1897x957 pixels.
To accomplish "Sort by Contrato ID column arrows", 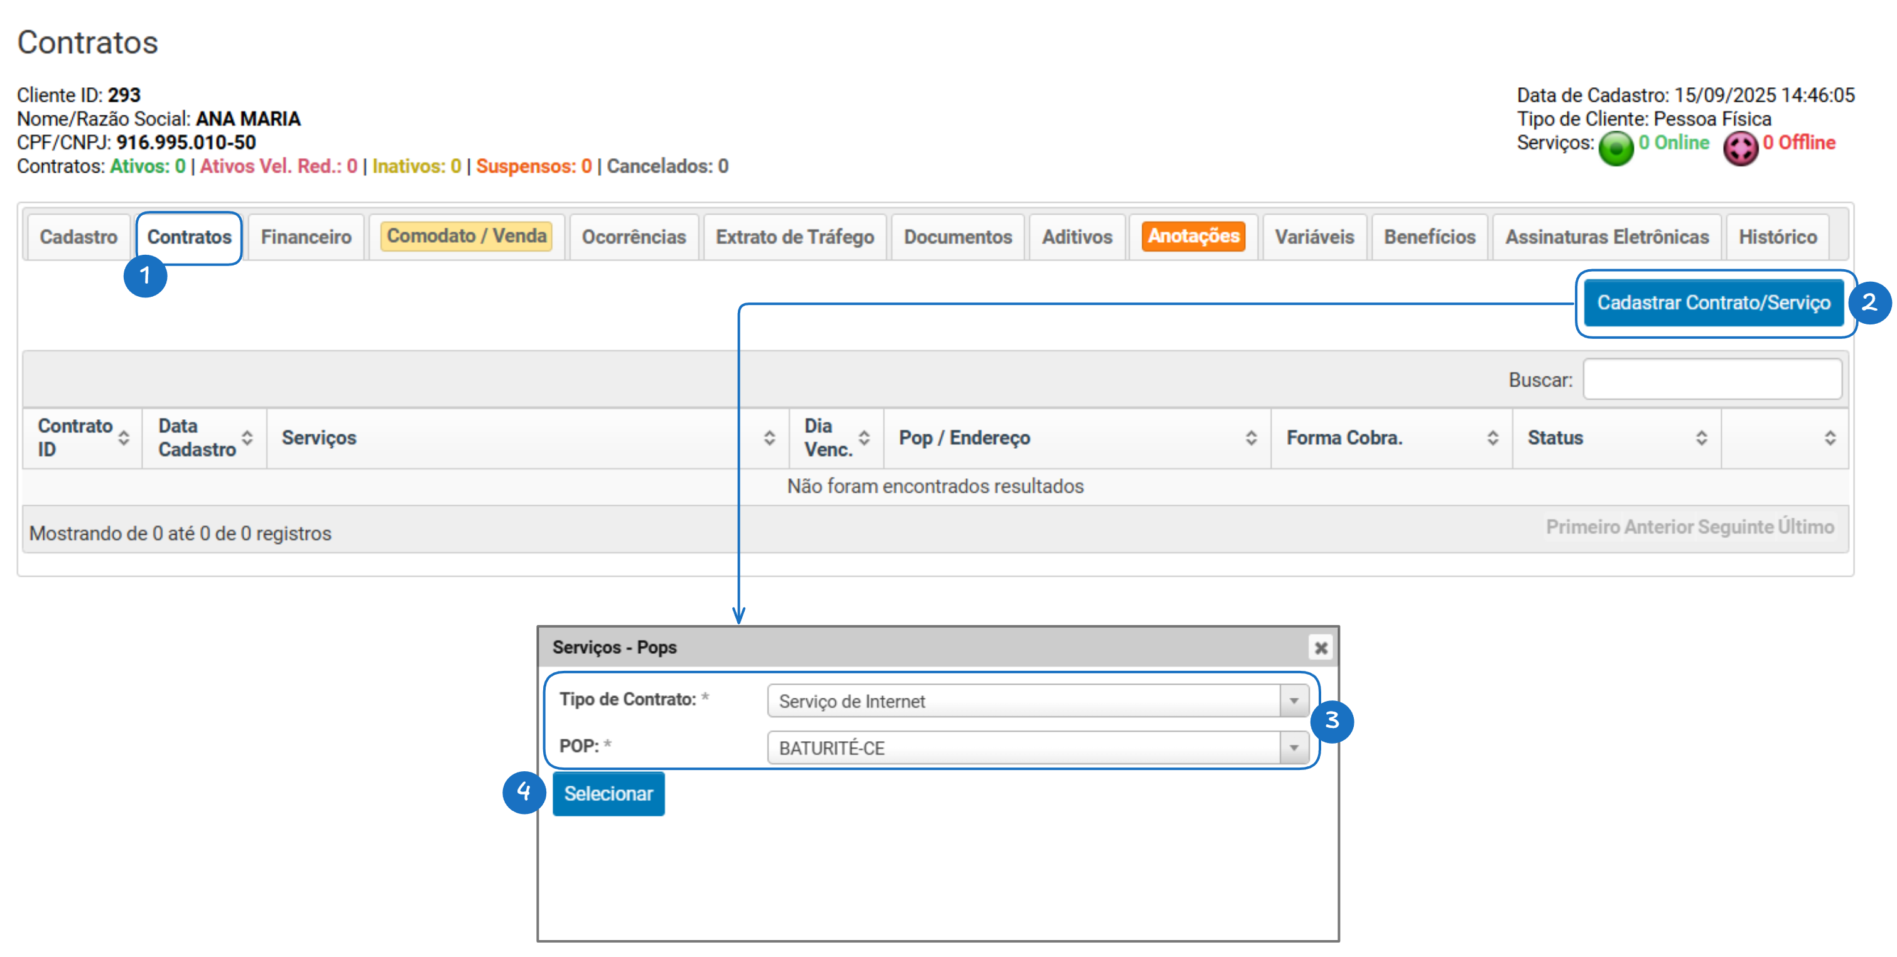I will [124, 438].
